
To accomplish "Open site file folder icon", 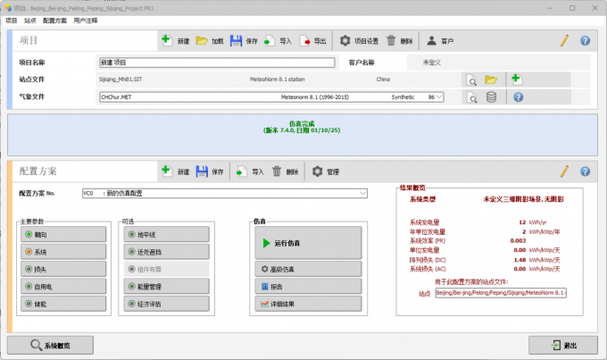I will (x=491, y=80).
